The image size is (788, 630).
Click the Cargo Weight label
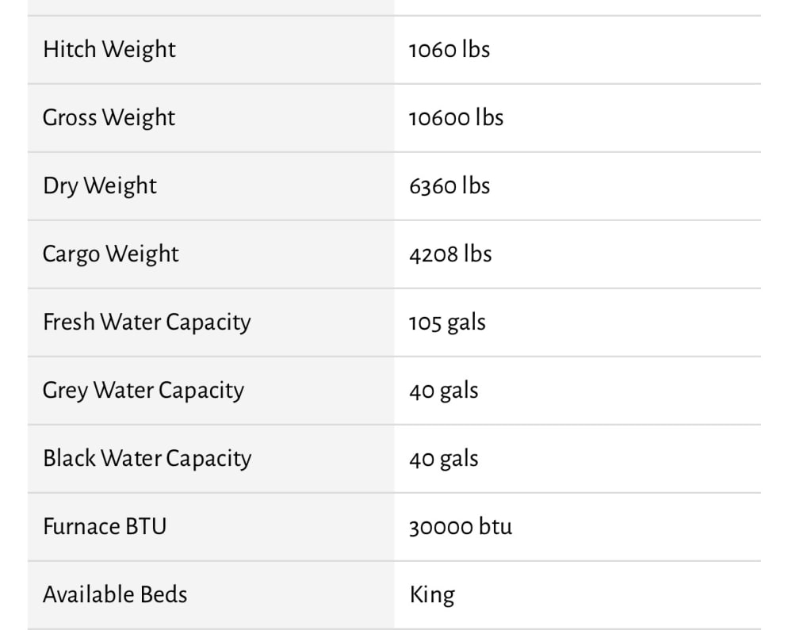tap(111, 254)
